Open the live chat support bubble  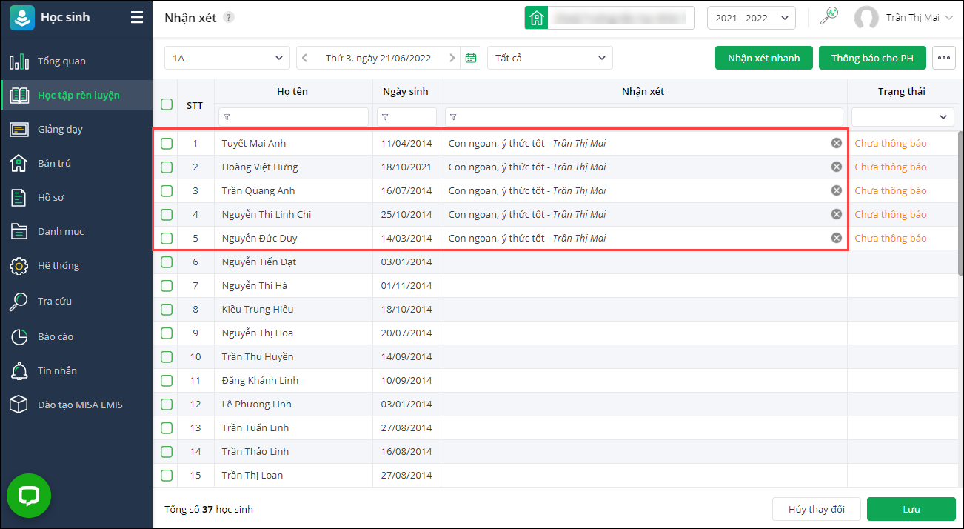click(29, 496)
